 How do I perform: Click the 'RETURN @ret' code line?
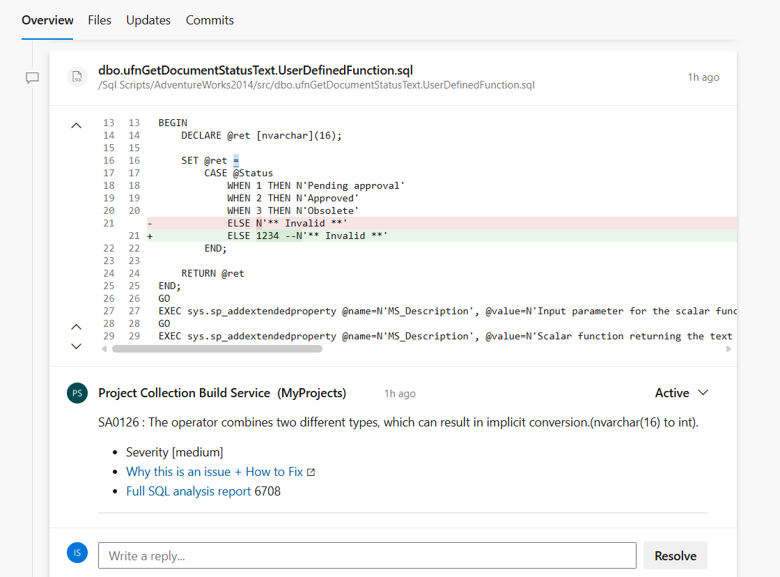click(213, 273)
